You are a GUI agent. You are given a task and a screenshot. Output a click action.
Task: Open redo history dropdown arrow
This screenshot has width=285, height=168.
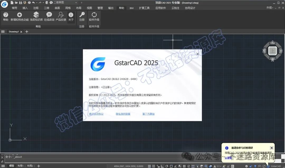[x=43, y=3]
